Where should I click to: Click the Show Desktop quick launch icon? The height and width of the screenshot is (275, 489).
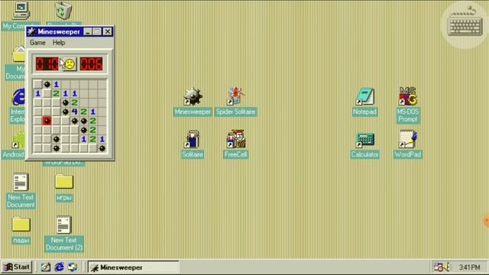click(46, 267)
